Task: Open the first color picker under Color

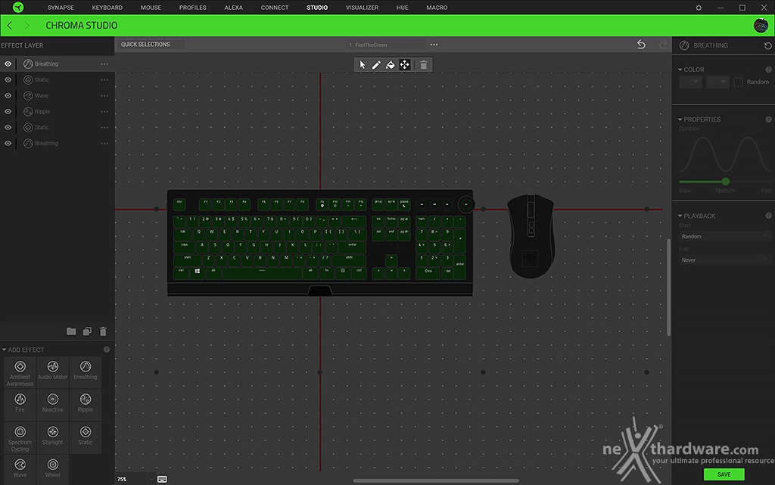Action: (x=690, y=82)
